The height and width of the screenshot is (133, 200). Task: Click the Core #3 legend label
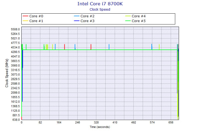click(87, 21)
